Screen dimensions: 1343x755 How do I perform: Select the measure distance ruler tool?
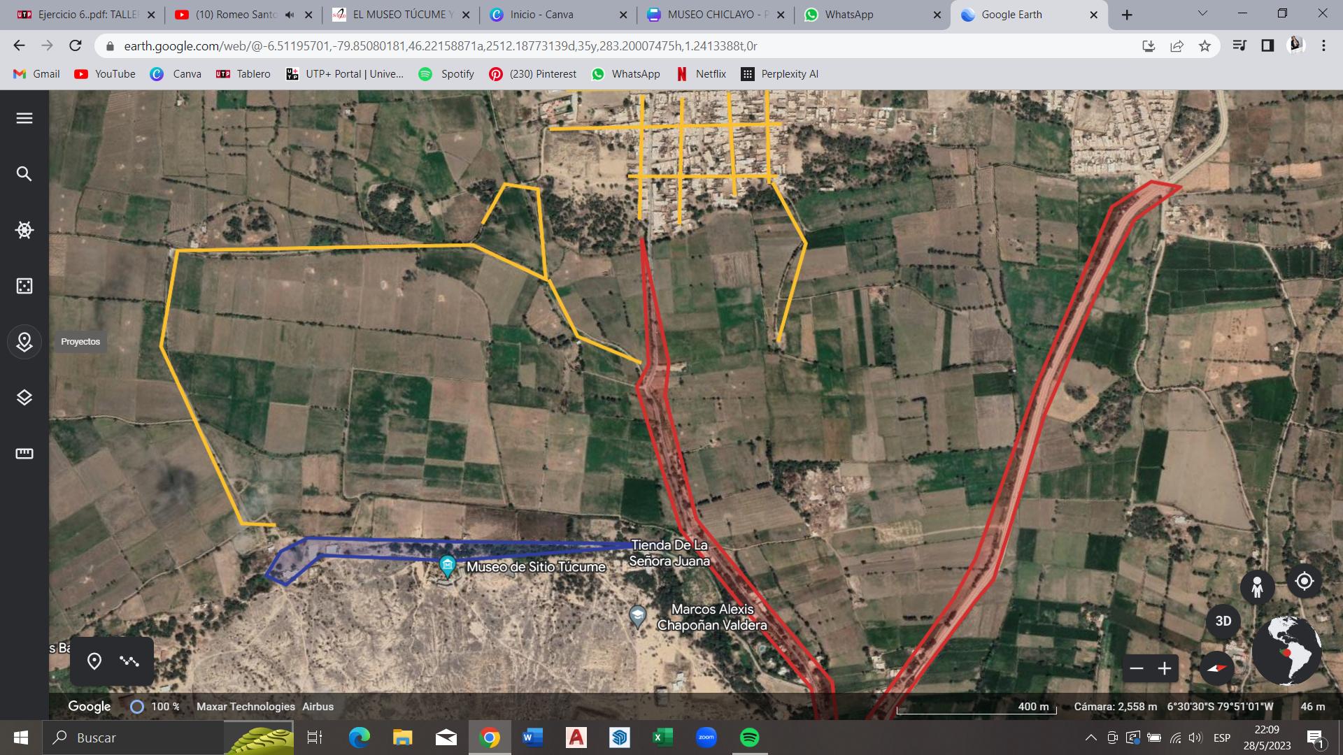[x=24, y=454]
